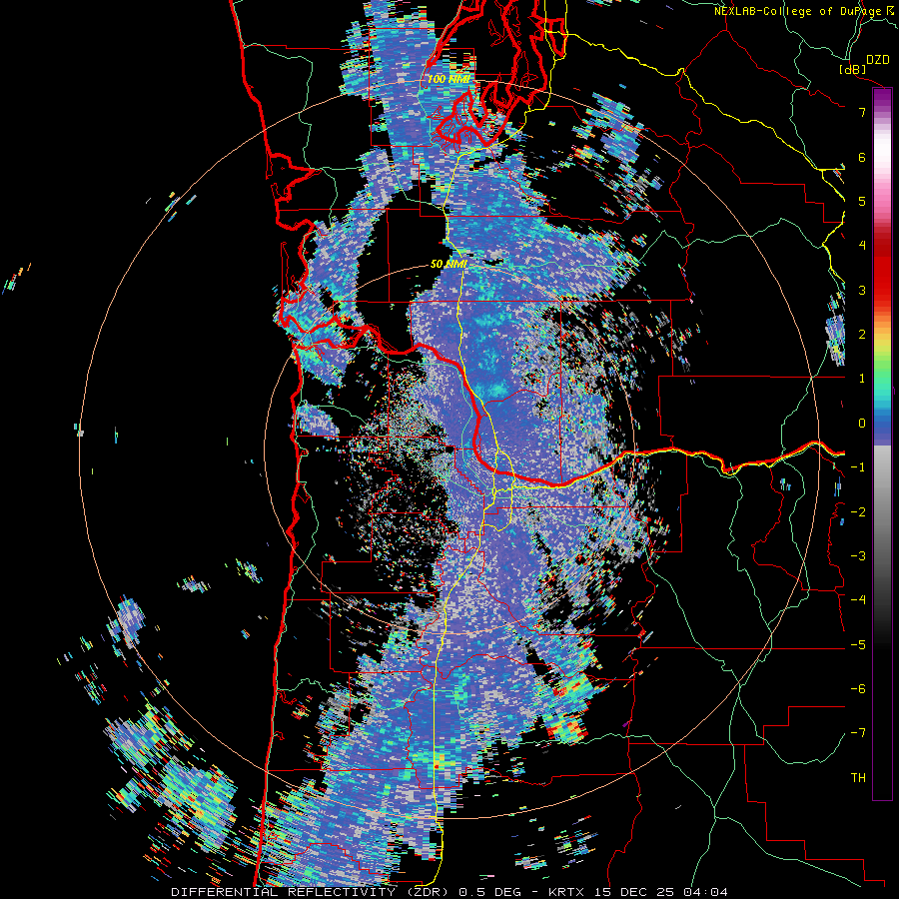Click the -7 scale value
The image size is (899, 899).
(858, 733)
